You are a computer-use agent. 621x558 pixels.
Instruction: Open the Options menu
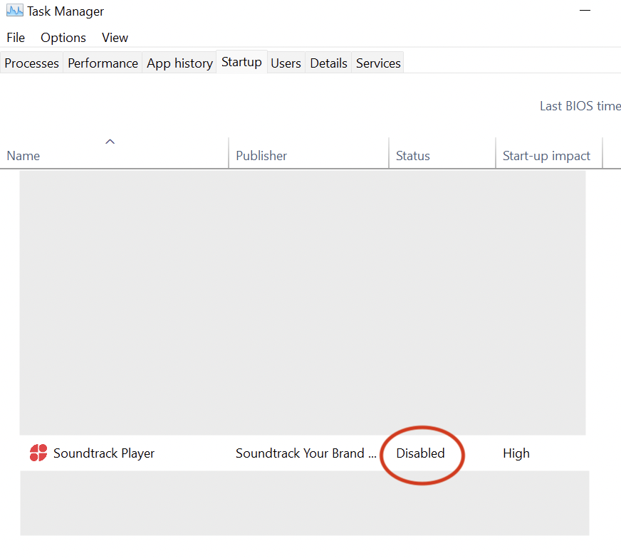pyautogui.click(x=63, y=38)
